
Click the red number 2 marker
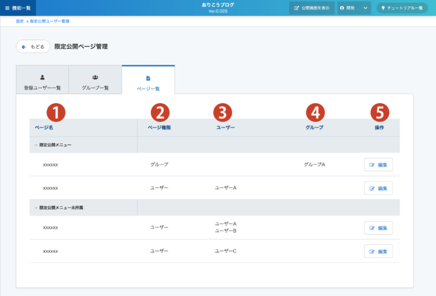(x=160, y=113)
